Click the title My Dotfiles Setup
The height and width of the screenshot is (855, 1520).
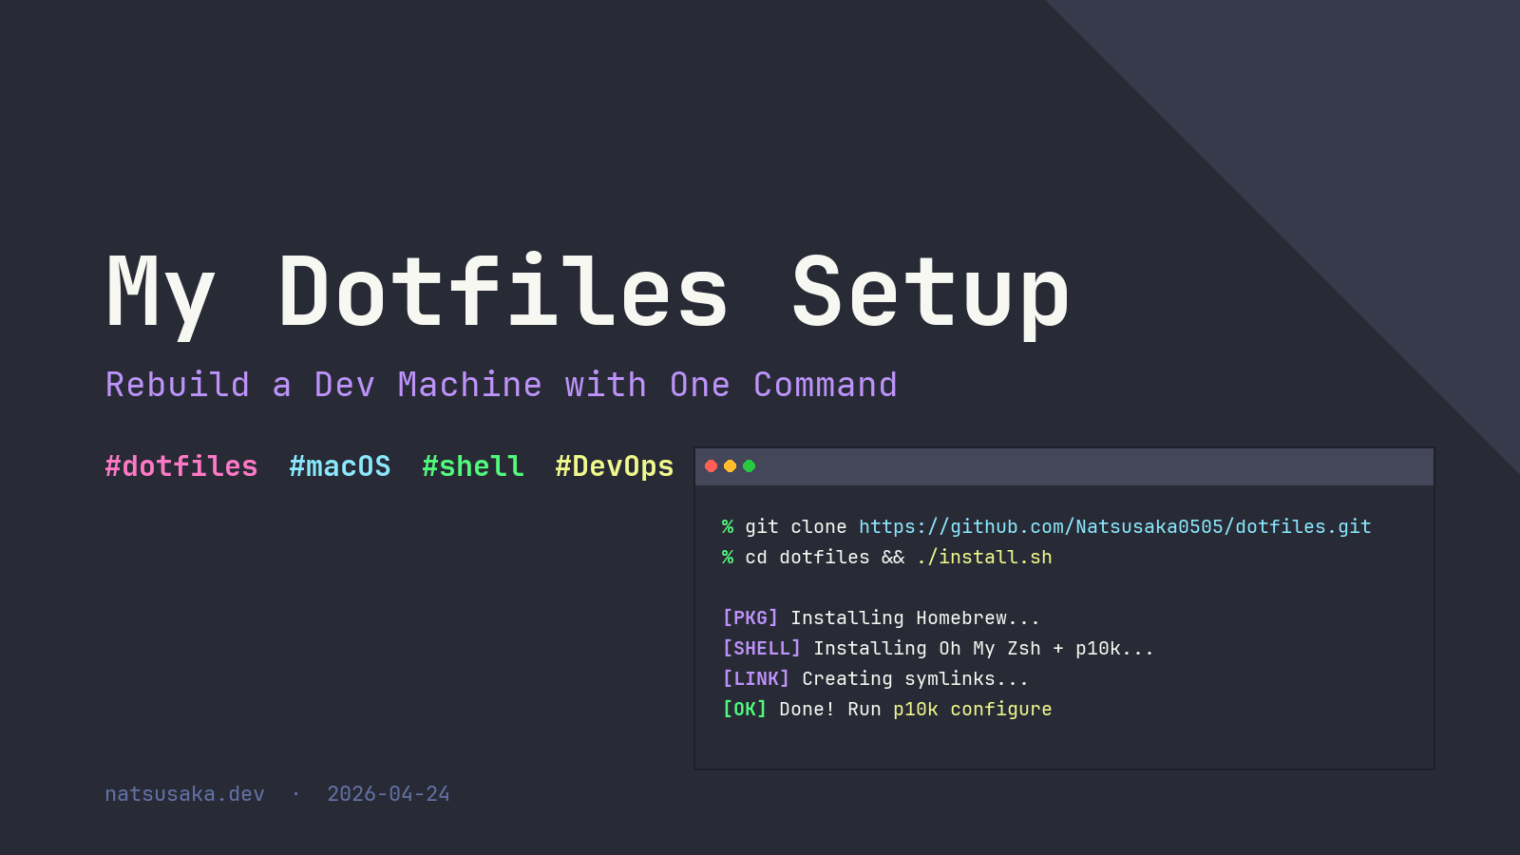coord(587,293)
